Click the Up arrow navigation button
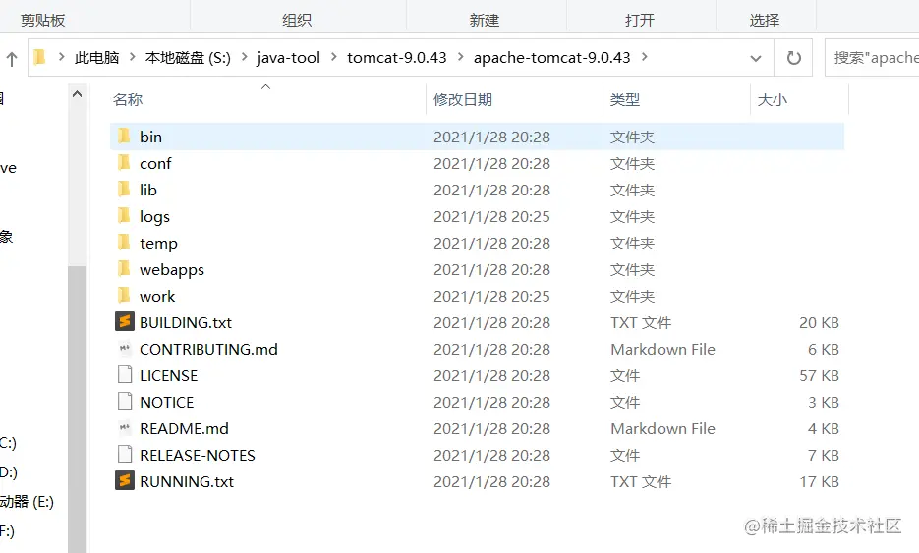The image size is (919, 553). (x=12, y=58)
